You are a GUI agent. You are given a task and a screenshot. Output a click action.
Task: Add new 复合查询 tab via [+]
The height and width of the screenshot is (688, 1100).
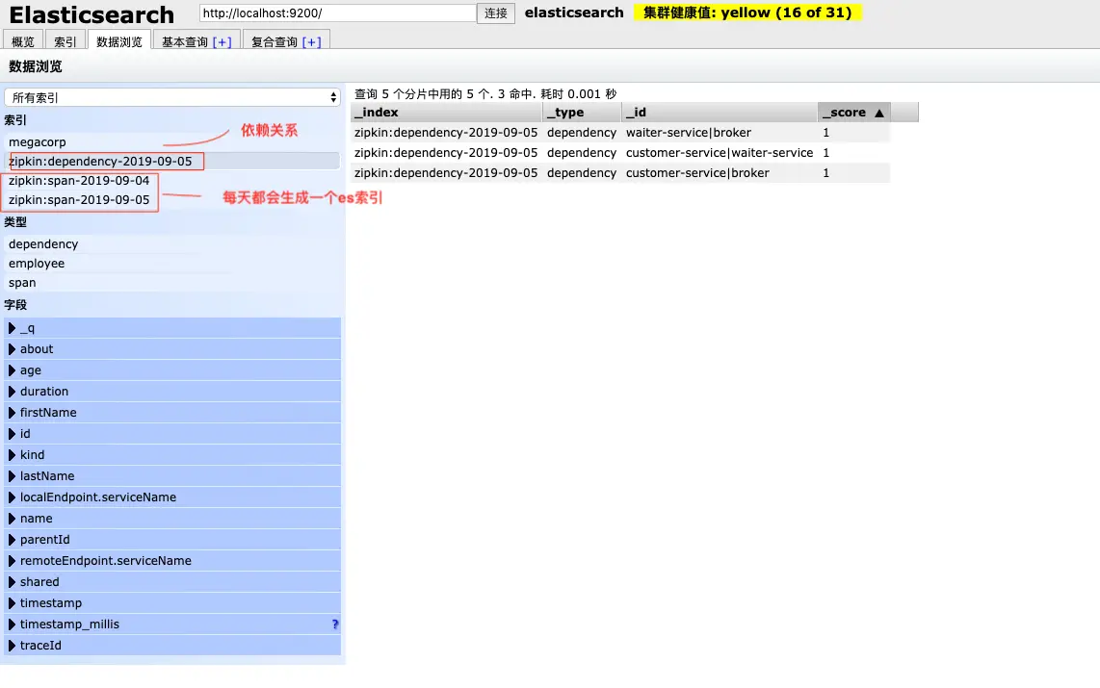[x=311, y=42]
